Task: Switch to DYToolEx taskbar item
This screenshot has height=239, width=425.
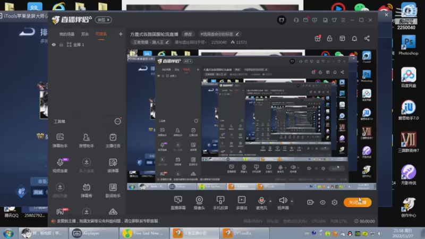Action: [x=245, y=233]
